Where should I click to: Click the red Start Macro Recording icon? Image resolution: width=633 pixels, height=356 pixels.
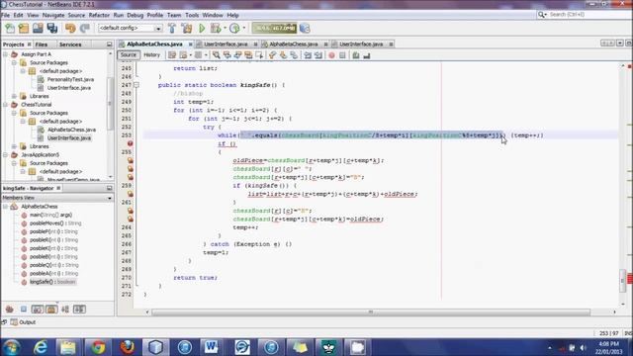[x=331, y=55]
